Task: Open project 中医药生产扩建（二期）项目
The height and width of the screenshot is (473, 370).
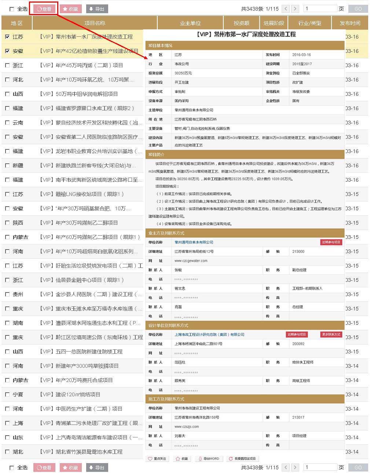Action: [x=81, y=409]
